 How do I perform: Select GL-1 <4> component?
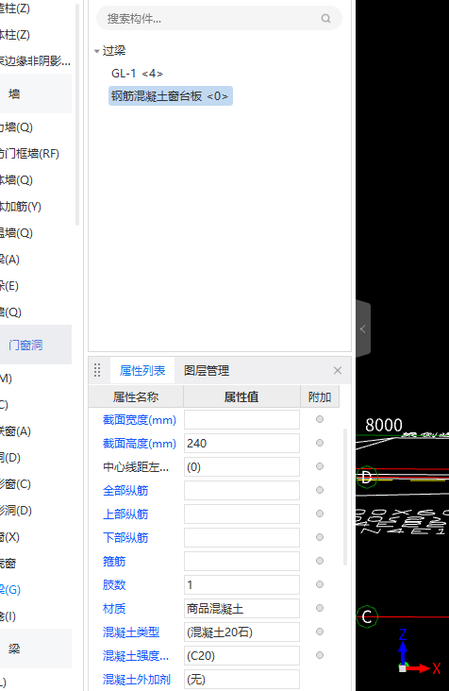click(137, 73)
